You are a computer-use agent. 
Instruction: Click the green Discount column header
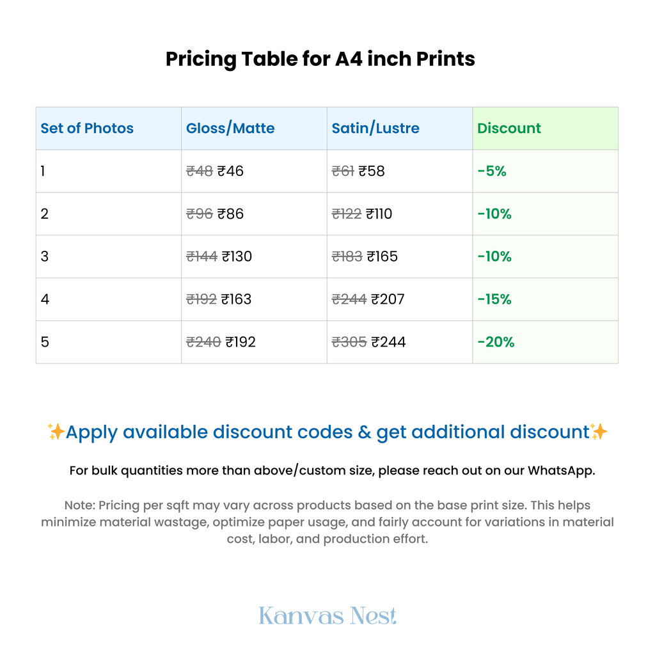coord(545,128)
